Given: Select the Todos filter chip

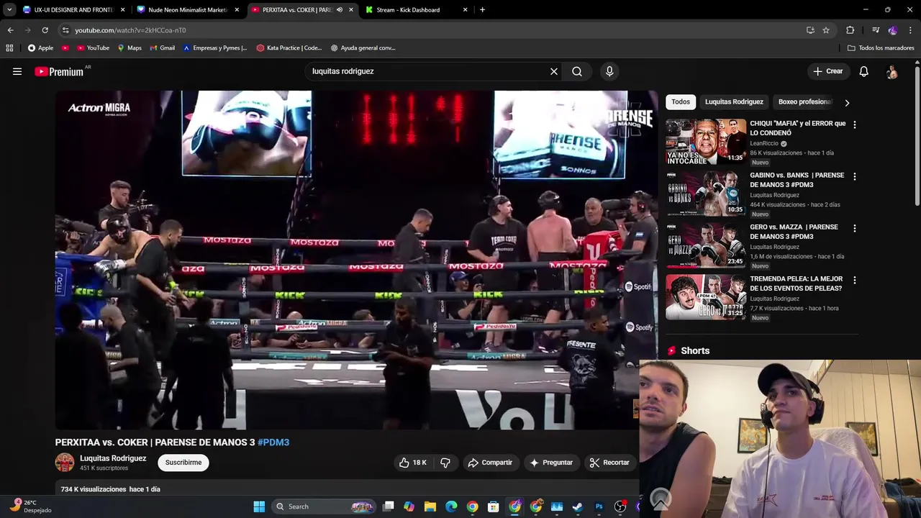Looking at the screenshot, I should pos(681,101).
